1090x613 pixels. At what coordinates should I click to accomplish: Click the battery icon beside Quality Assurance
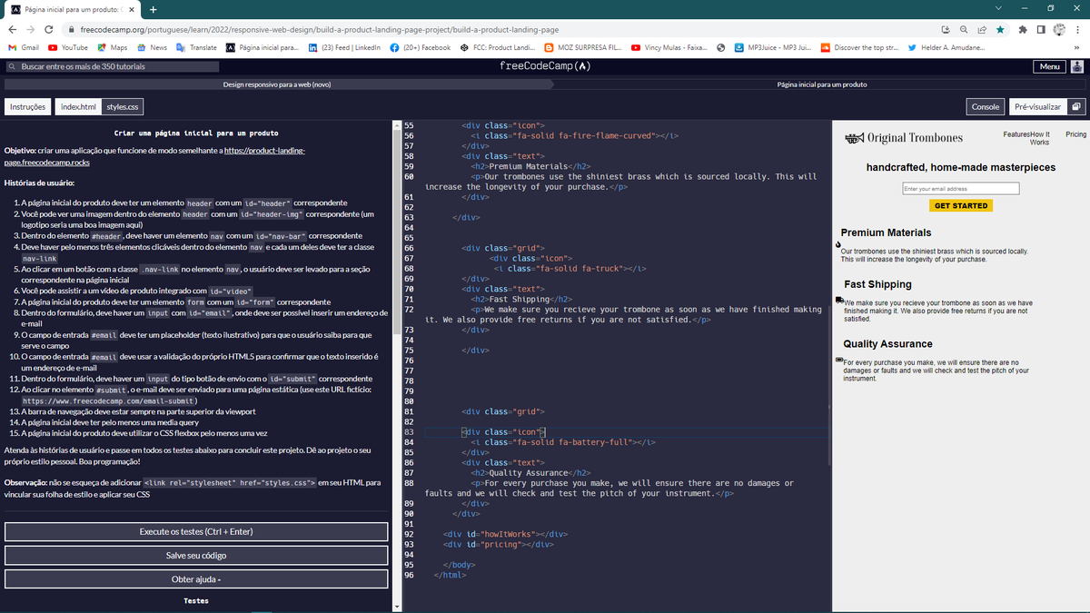[x=840, y=361]
